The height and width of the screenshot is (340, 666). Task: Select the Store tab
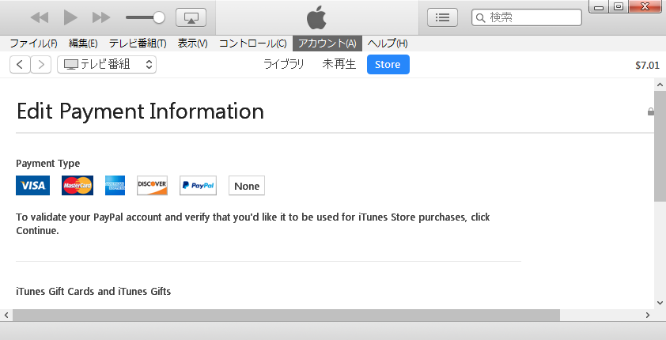pos(388,65)
